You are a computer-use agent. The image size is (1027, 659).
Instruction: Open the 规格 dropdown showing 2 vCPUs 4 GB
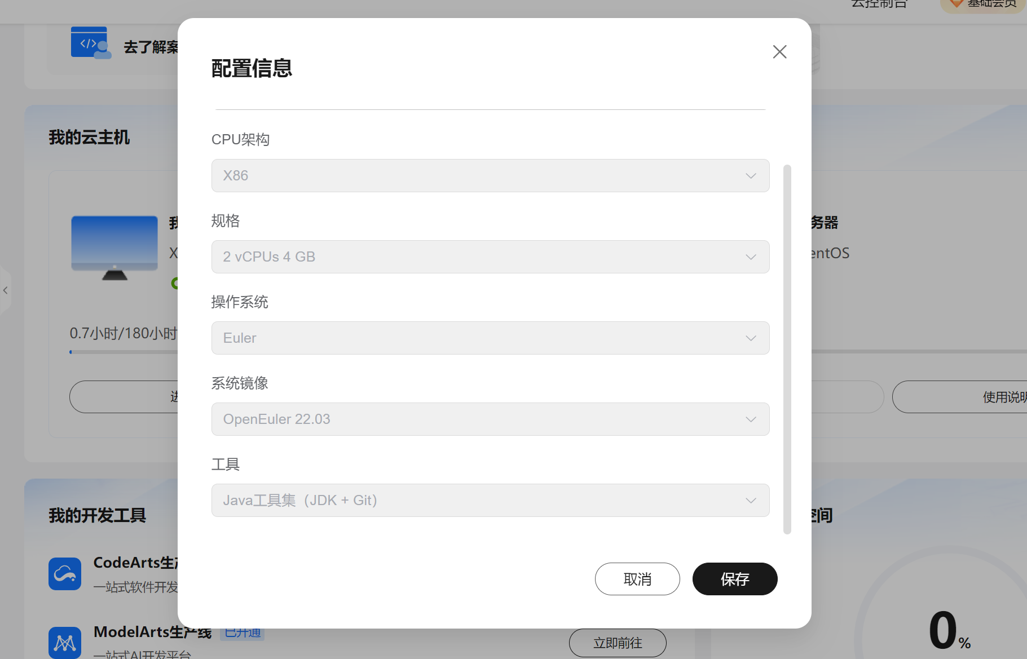coord(490,256)
